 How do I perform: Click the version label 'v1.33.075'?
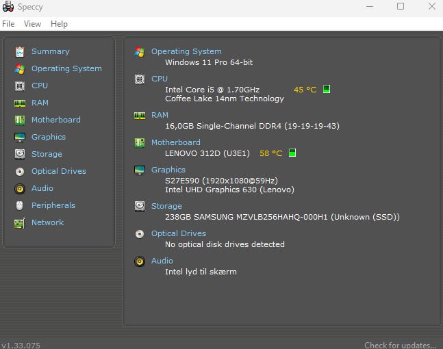[x=21, y=346]
